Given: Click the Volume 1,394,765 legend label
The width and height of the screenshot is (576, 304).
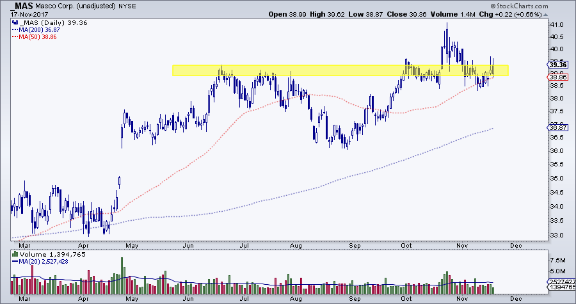Looking at the screenshot, I should click(42, 255).
